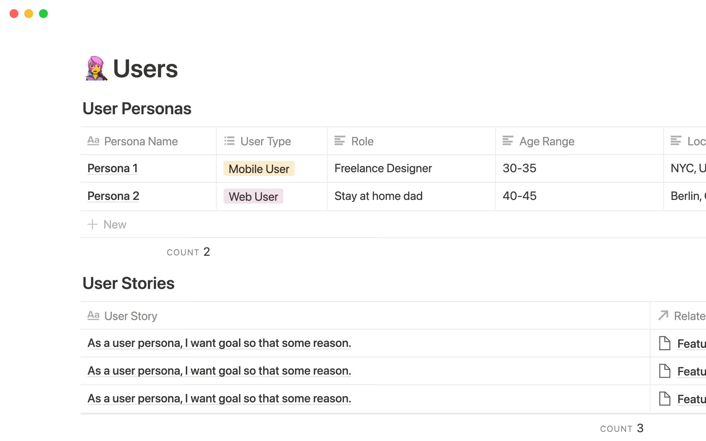Open the Persona Name column menu
This screenshot has width=706, height=441.
[x=141, y=141]
